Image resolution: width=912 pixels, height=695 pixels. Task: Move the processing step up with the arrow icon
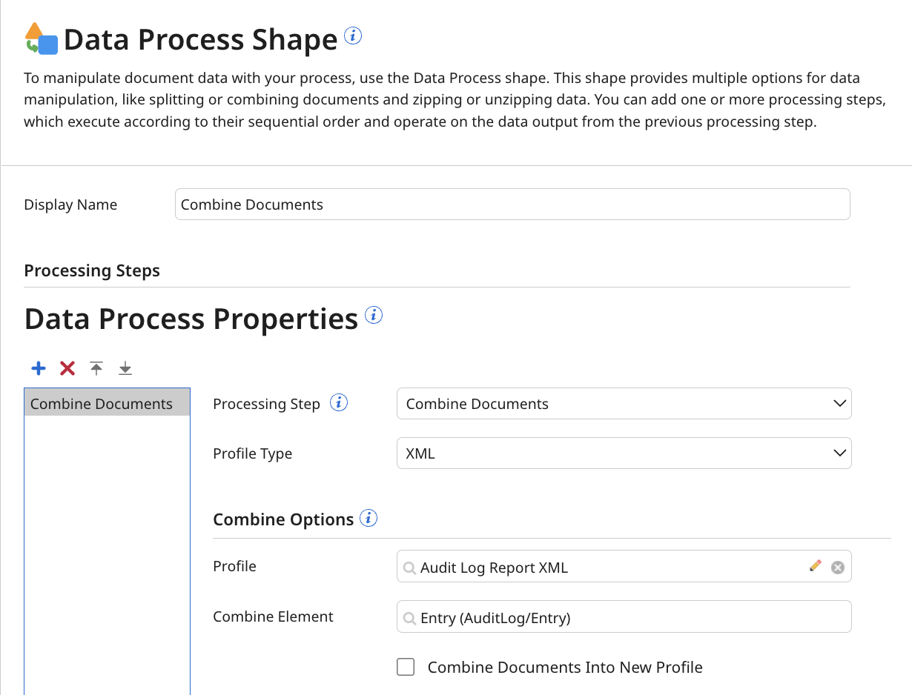coord(96,368)
